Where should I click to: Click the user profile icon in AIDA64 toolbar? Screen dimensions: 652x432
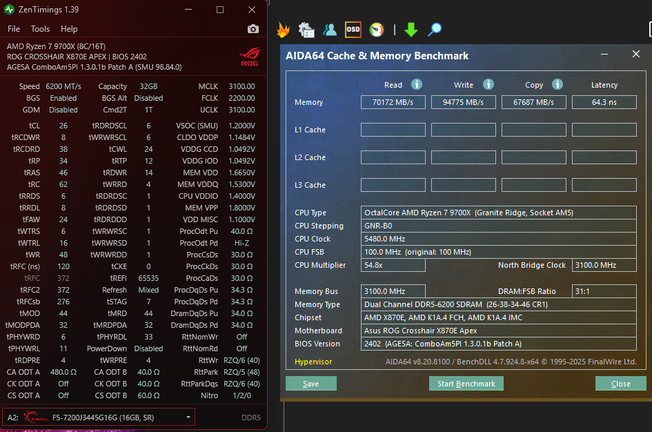pos(330,30)
